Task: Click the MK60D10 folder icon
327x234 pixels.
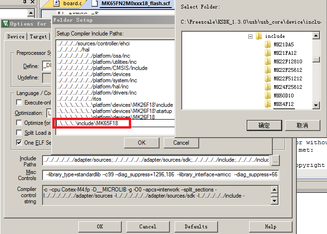Action: (268, 95)
